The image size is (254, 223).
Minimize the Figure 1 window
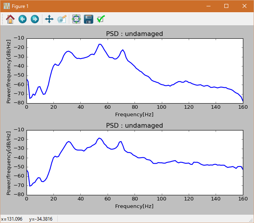(x=209, y=6)
